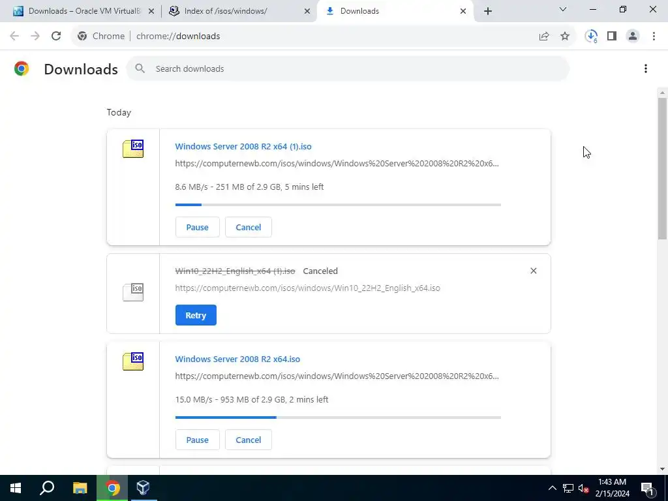Toggle the Chrome side panel icon
668x501 pixels.
(x=612, y=37)
